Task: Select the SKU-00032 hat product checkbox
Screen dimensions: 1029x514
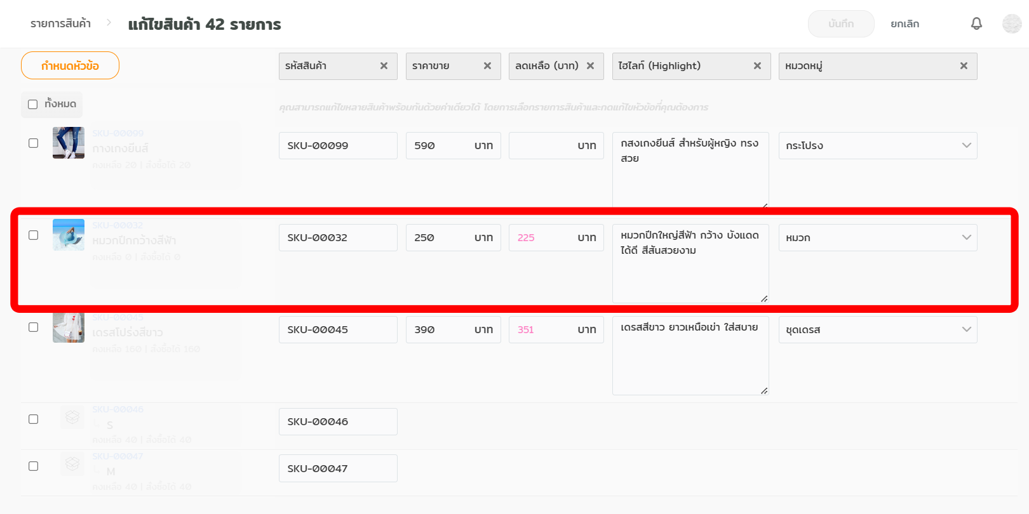Action: coord(34,235)
